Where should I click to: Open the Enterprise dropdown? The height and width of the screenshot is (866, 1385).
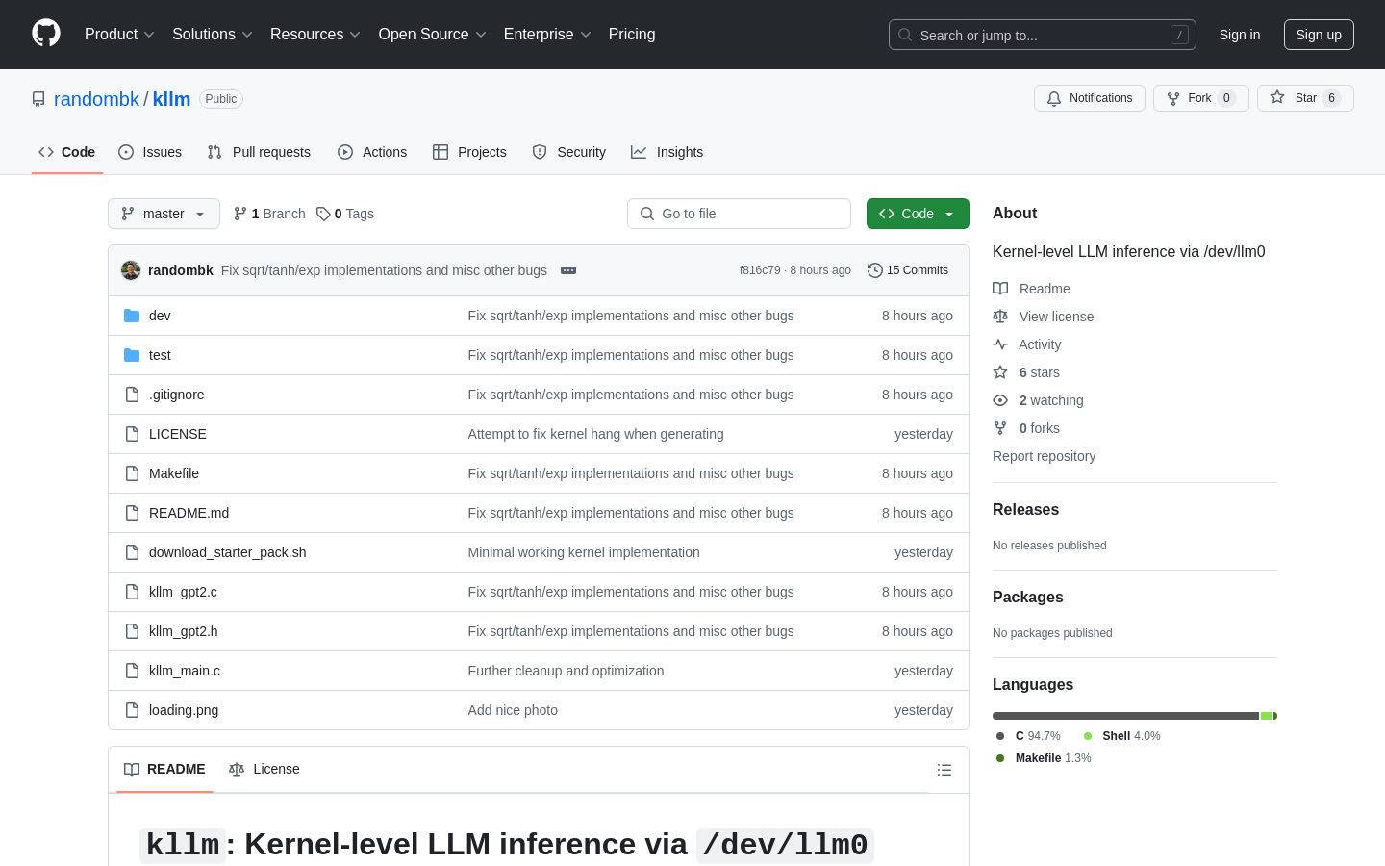[547, 35]
